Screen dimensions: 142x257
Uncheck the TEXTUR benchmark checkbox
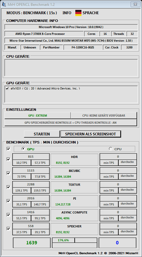8,187
